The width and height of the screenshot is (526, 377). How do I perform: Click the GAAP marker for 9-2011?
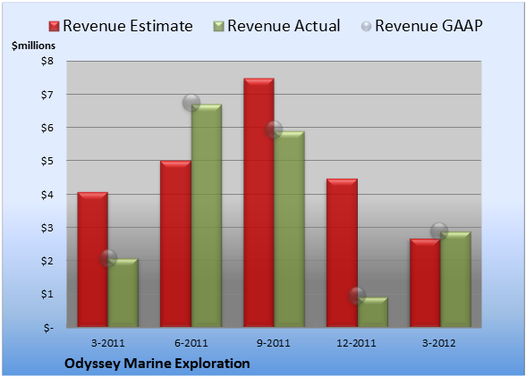click(274, 130)
